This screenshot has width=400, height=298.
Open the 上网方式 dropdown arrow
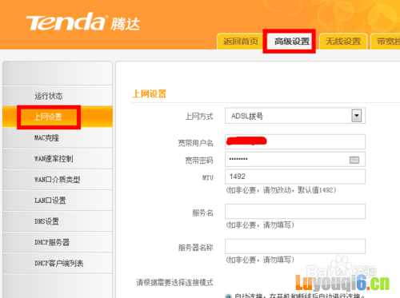[357, 116]
